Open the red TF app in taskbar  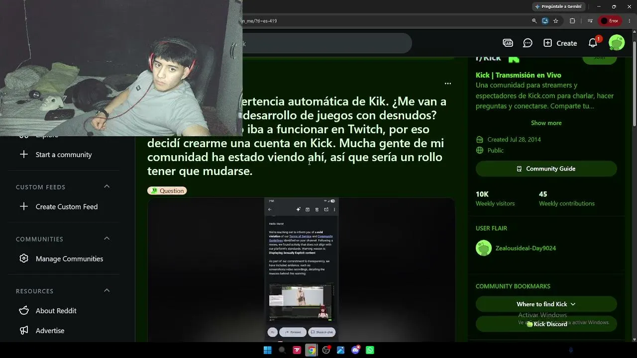297,350
